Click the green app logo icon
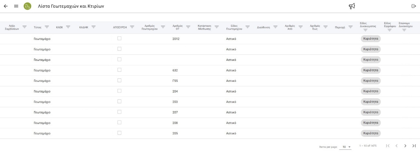Viewport: 420px width, 153px height. (27, 6)
